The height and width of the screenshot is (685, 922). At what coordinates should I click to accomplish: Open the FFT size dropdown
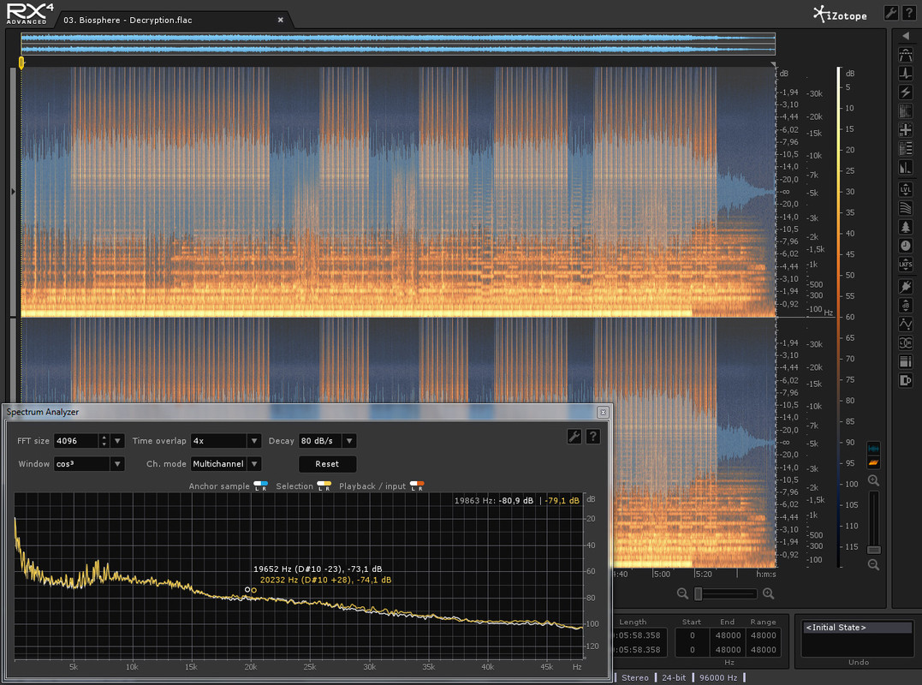pyautogui.click(x=117, y=441)
